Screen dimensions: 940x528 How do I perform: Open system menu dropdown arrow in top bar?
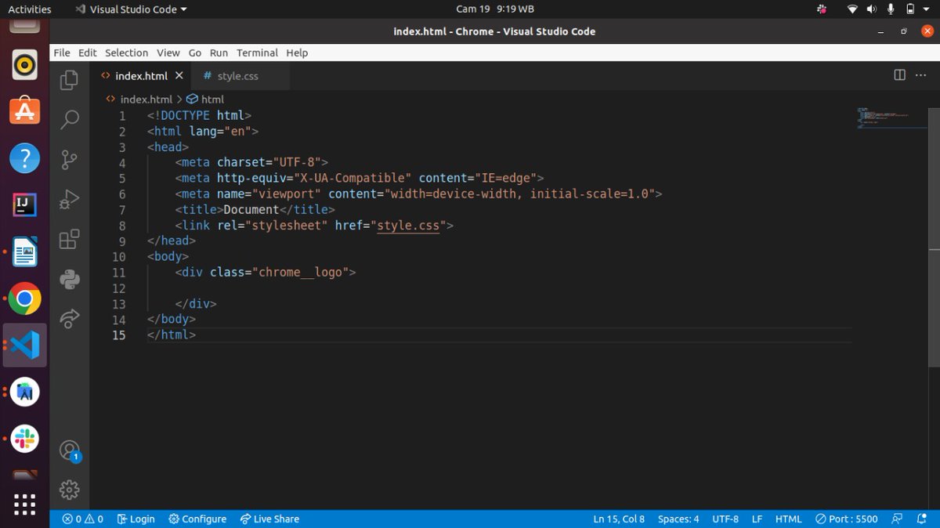coord(927,9)
